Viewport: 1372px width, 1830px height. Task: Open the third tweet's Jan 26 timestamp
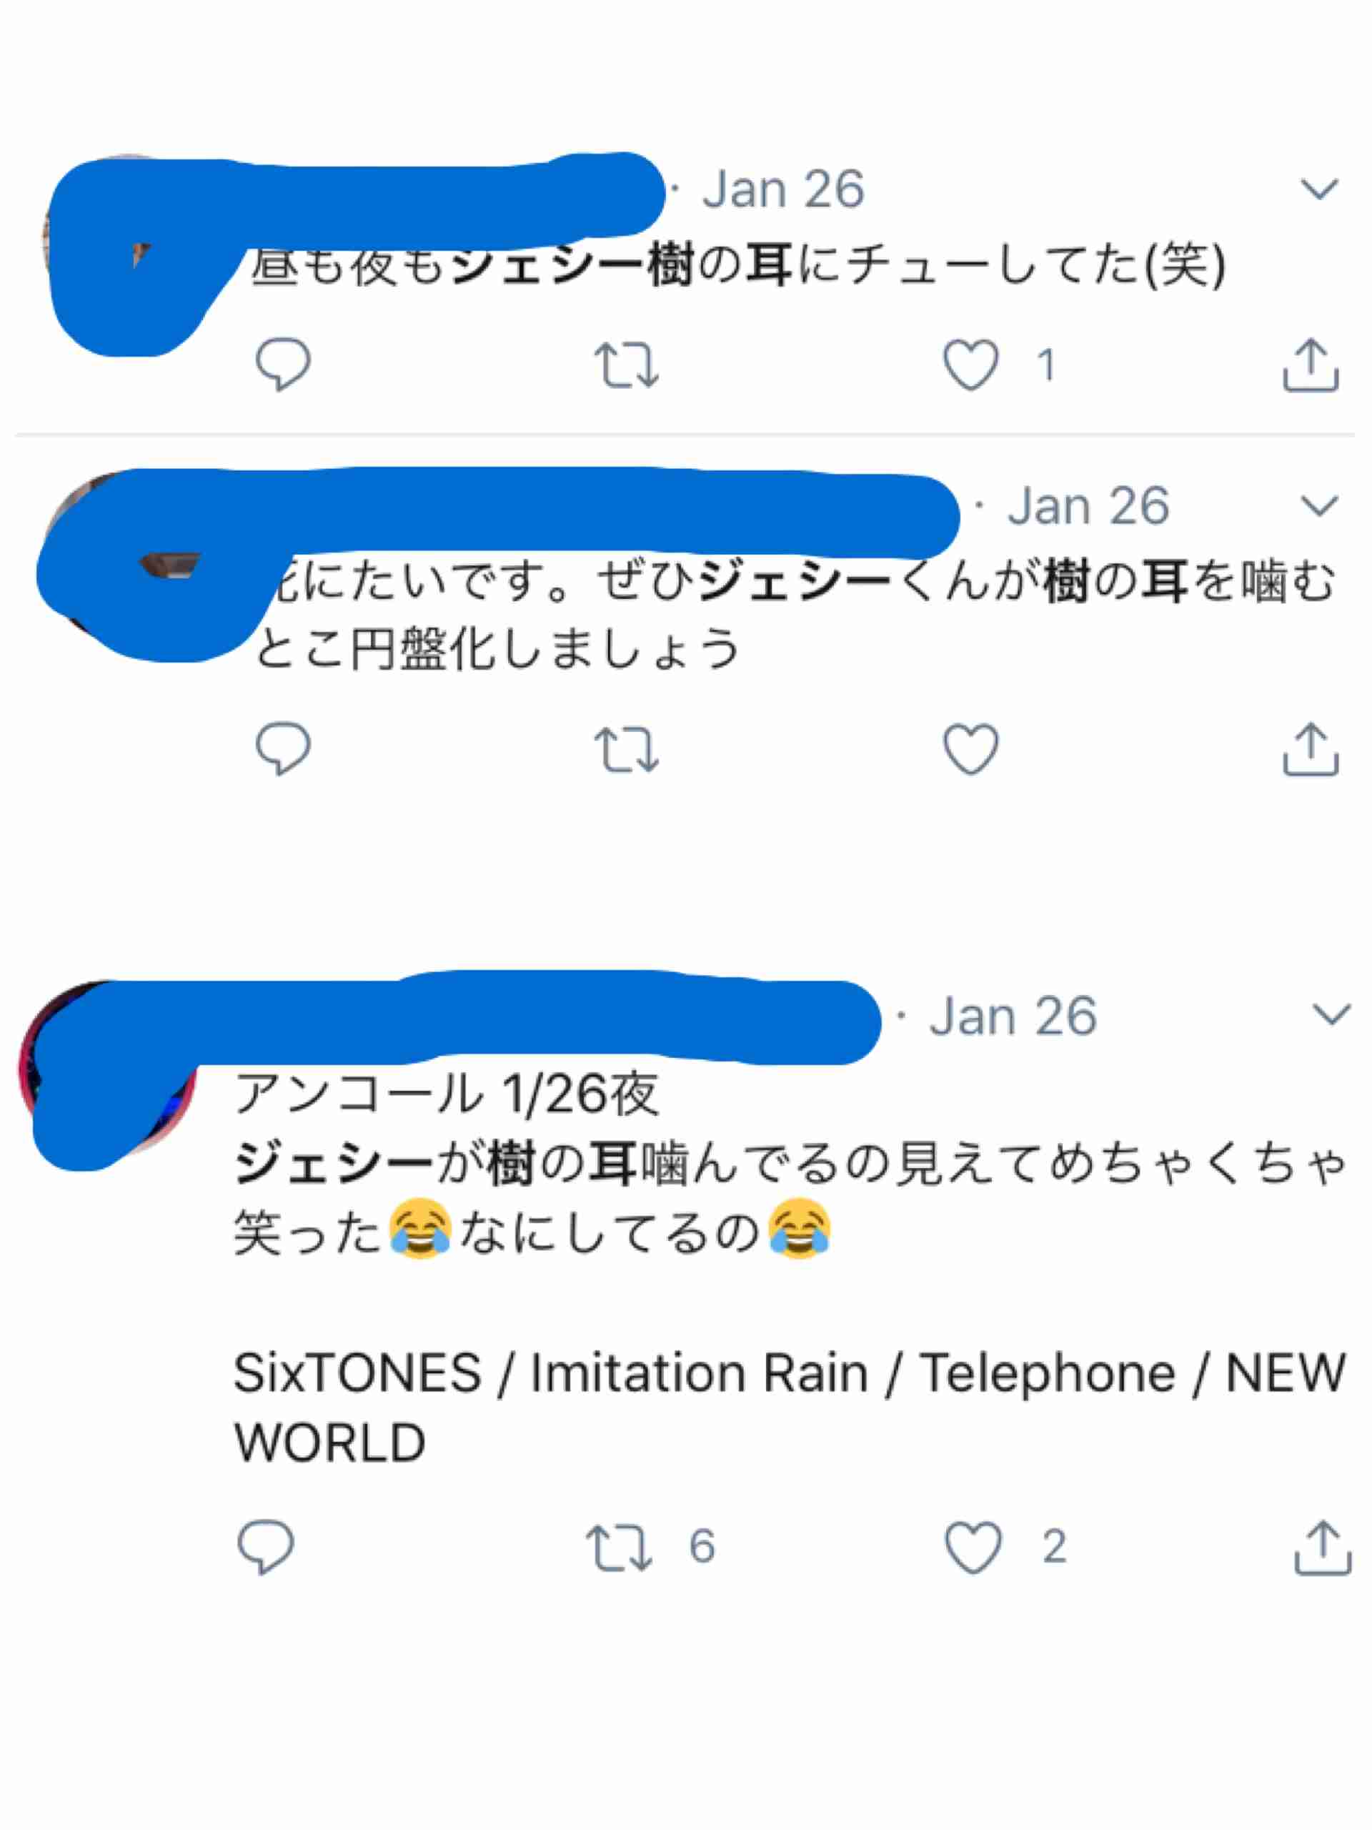(x=1013, y=1016)
